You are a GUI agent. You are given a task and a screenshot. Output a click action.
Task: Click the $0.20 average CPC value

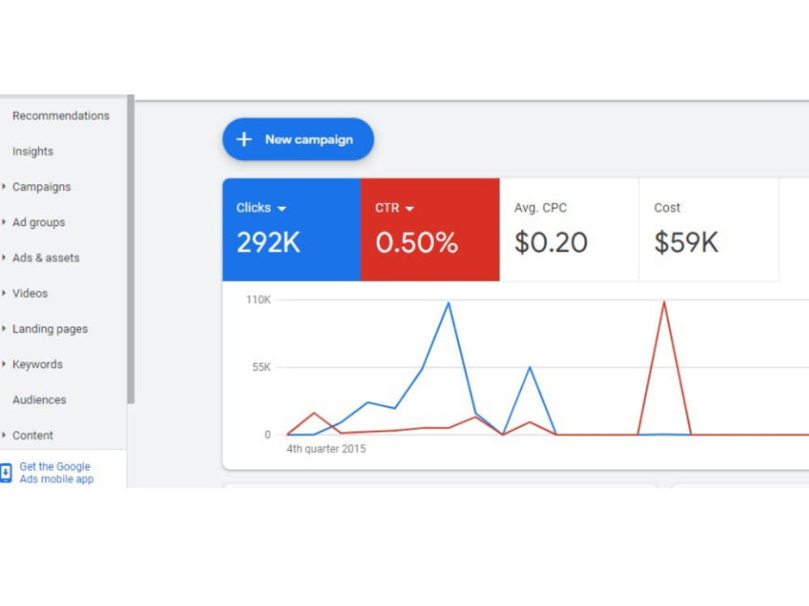(x=551, y=242)
